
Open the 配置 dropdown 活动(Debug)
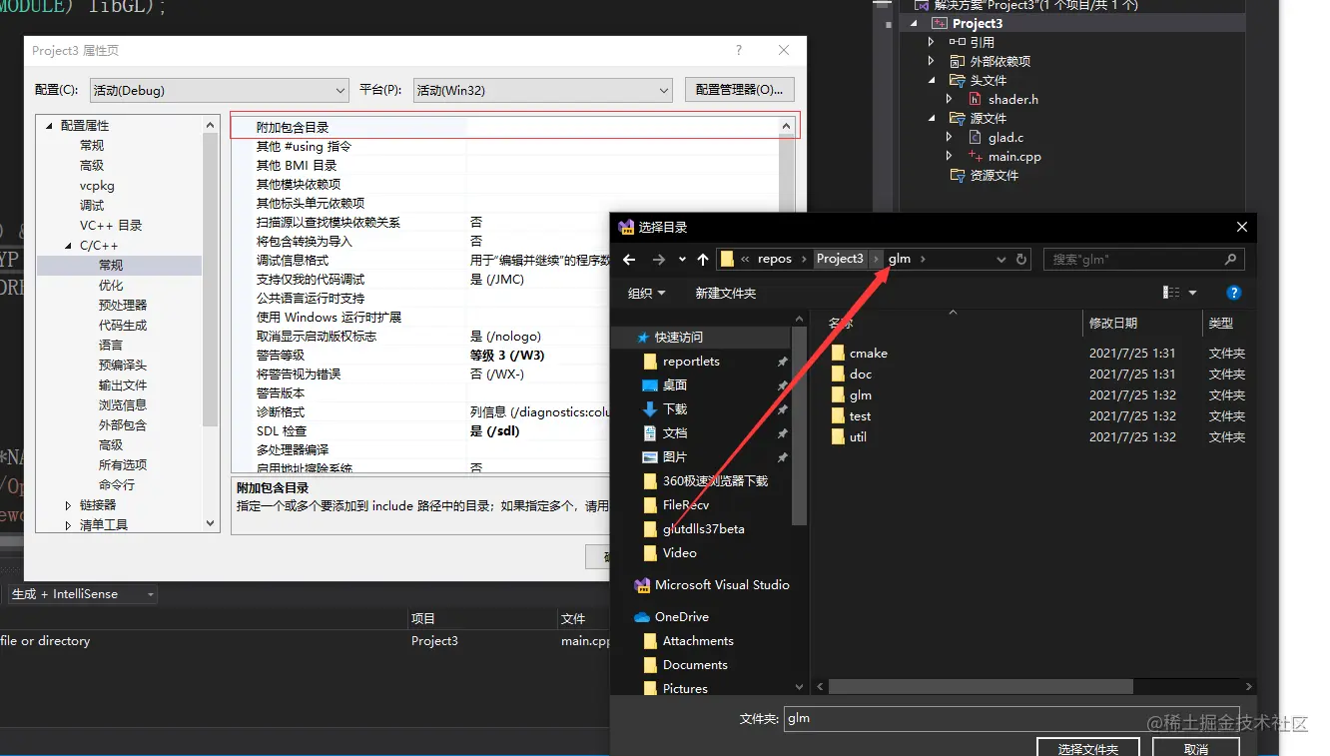click(x=219, y=90)
